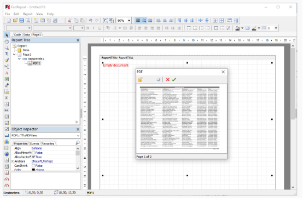Open the View menu
The height and width of the screenshot is (198, 303).
click(39, 14)
